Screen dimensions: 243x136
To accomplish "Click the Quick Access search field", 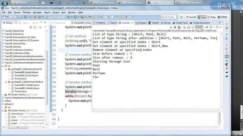I will [x=169, y=17].
